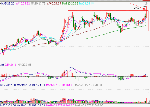Click the DEA:0.19 value in the MACD panel
The height and width of the screenshot is (107, 150).
point(11,65)
